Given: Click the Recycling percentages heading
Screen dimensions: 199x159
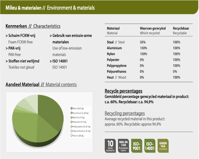Looking at the screenshot, I should coord(125,113).
